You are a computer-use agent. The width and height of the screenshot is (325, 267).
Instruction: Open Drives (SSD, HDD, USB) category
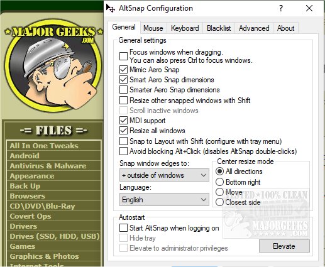(55, 236)
